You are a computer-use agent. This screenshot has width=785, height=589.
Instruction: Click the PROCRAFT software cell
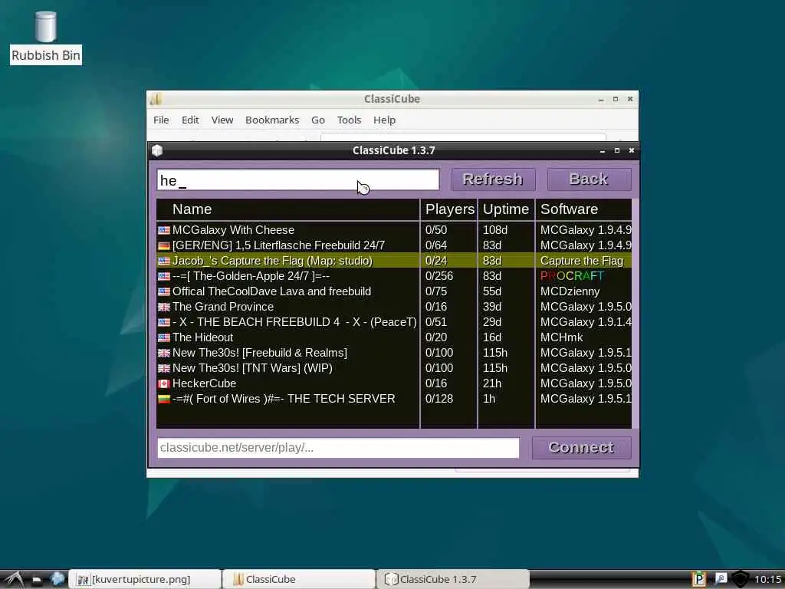pyautogui.click(x=572, y=276)
